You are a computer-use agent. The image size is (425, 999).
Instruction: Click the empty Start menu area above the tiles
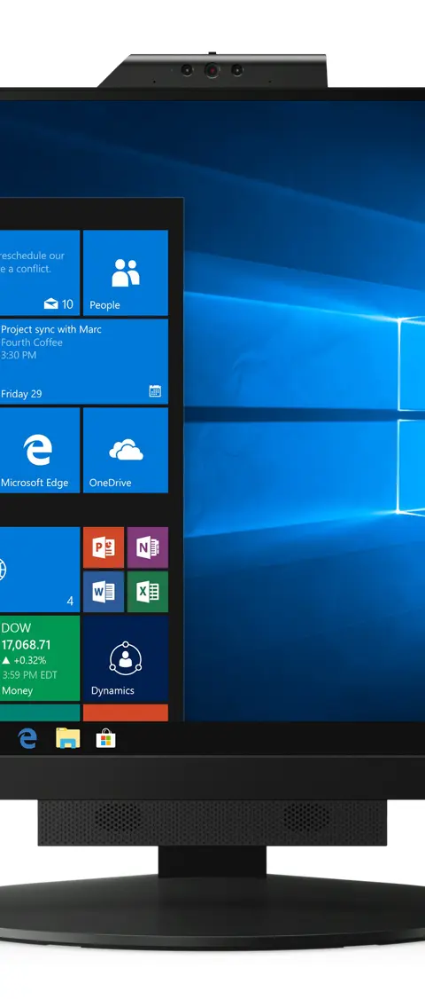click(x=91, y=214)
